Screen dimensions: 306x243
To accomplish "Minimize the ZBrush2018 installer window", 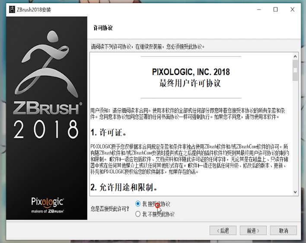I will (259, 10).
